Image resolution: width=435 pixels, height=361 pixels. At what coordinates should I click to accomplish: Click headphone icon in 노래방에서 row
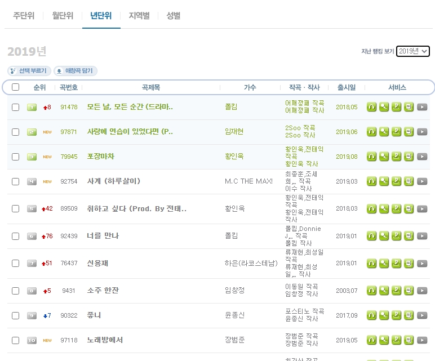point(371,340)
